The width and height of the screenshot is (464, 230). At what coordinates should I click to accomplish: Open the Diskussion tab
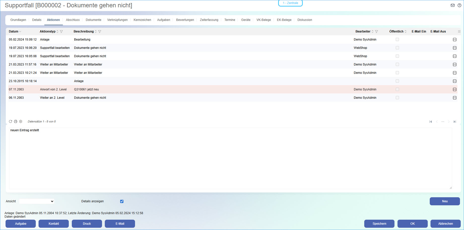[x=305, y=20]
